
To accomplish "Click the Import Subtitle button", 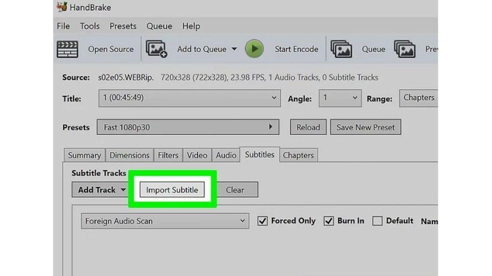I will 172,189.
